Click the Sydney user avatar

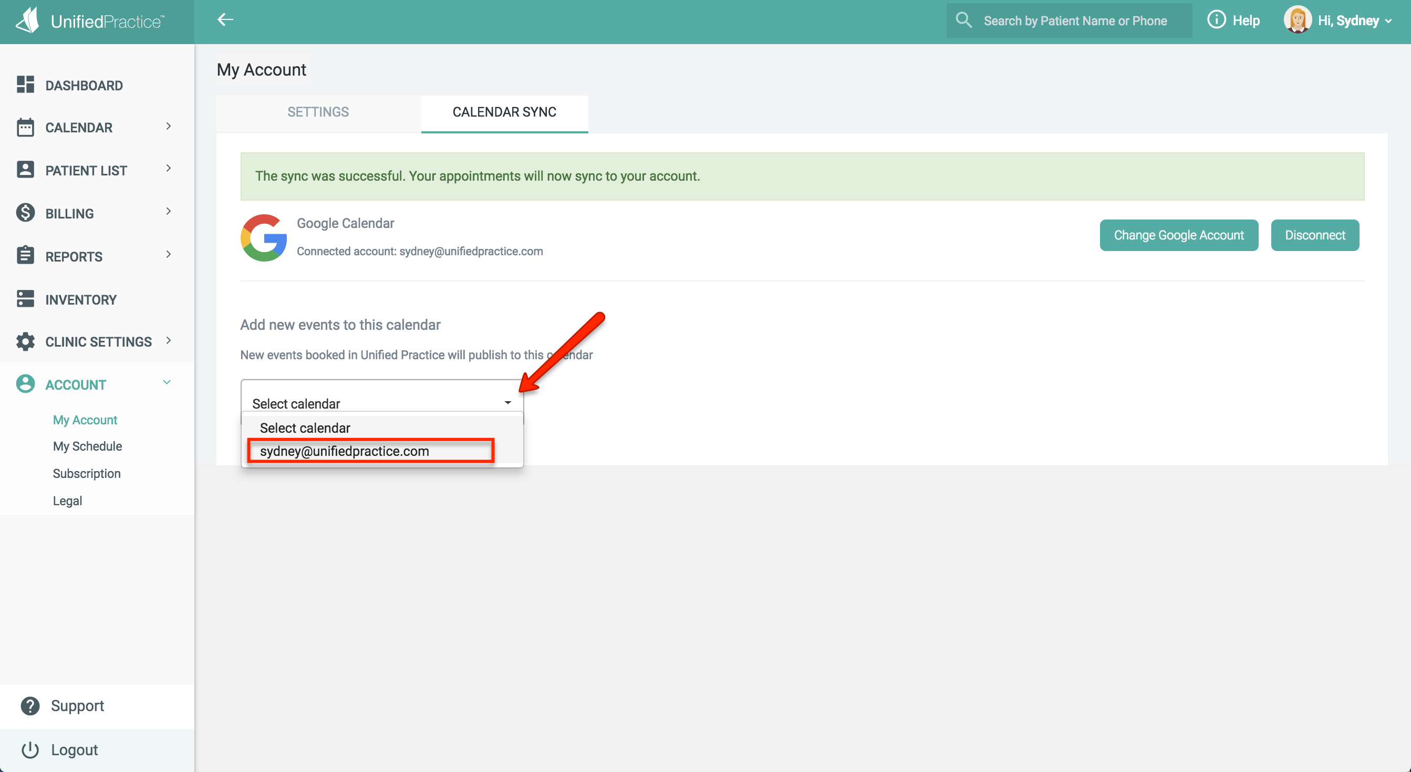(1297, 21)
